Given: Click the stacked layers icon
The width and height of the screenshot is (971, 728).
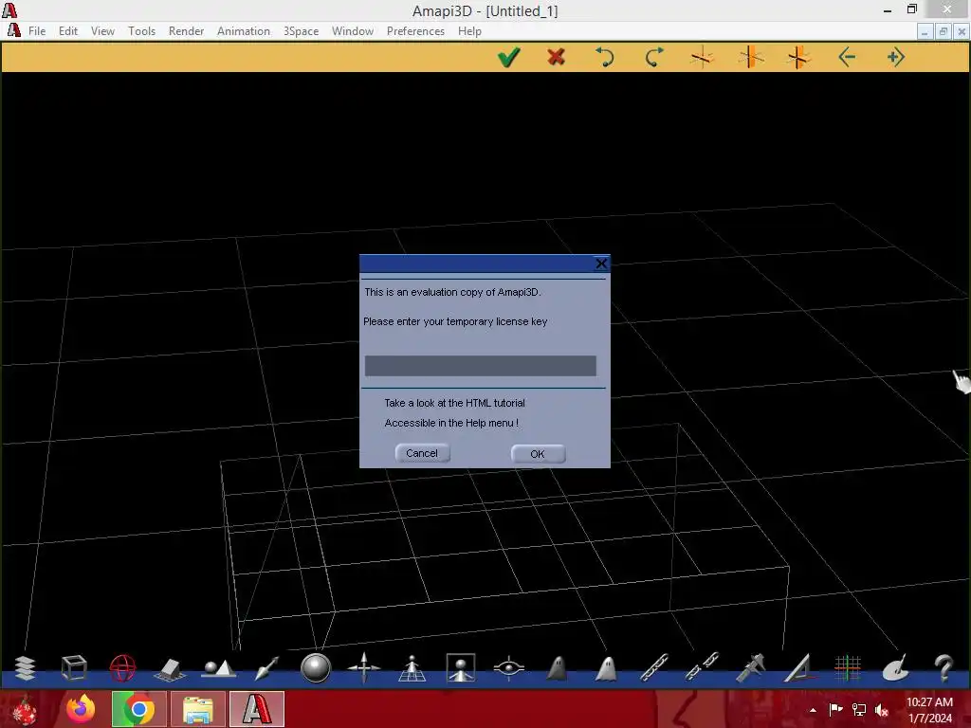Looking at the screenshot, I should pyautogui.click(x=25, y=668).
